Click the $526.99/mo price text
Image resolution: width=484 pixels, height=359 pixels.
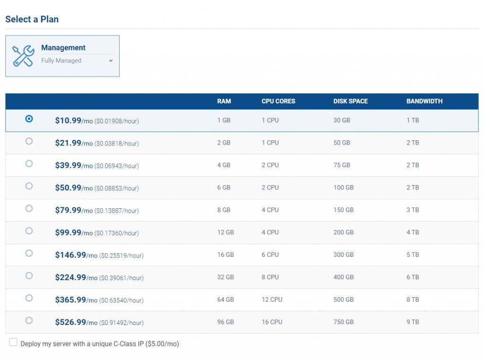pyautogui.click(x=76, y=322)
